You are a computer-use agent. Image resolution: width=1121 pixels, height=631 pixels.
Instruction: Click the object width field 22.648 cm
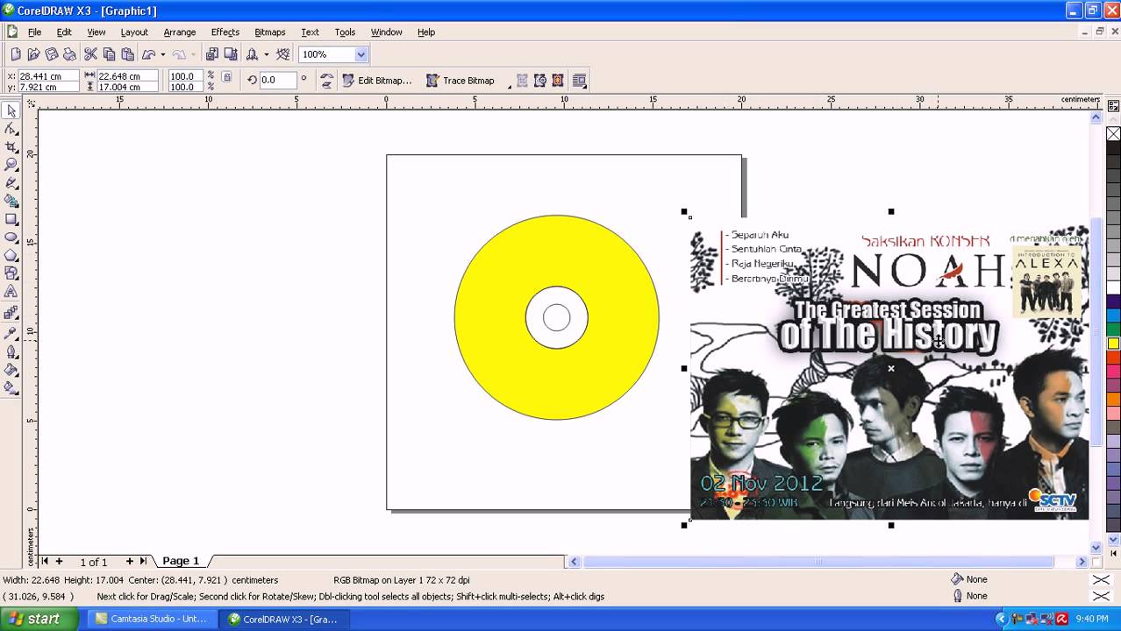coord(127,76)
